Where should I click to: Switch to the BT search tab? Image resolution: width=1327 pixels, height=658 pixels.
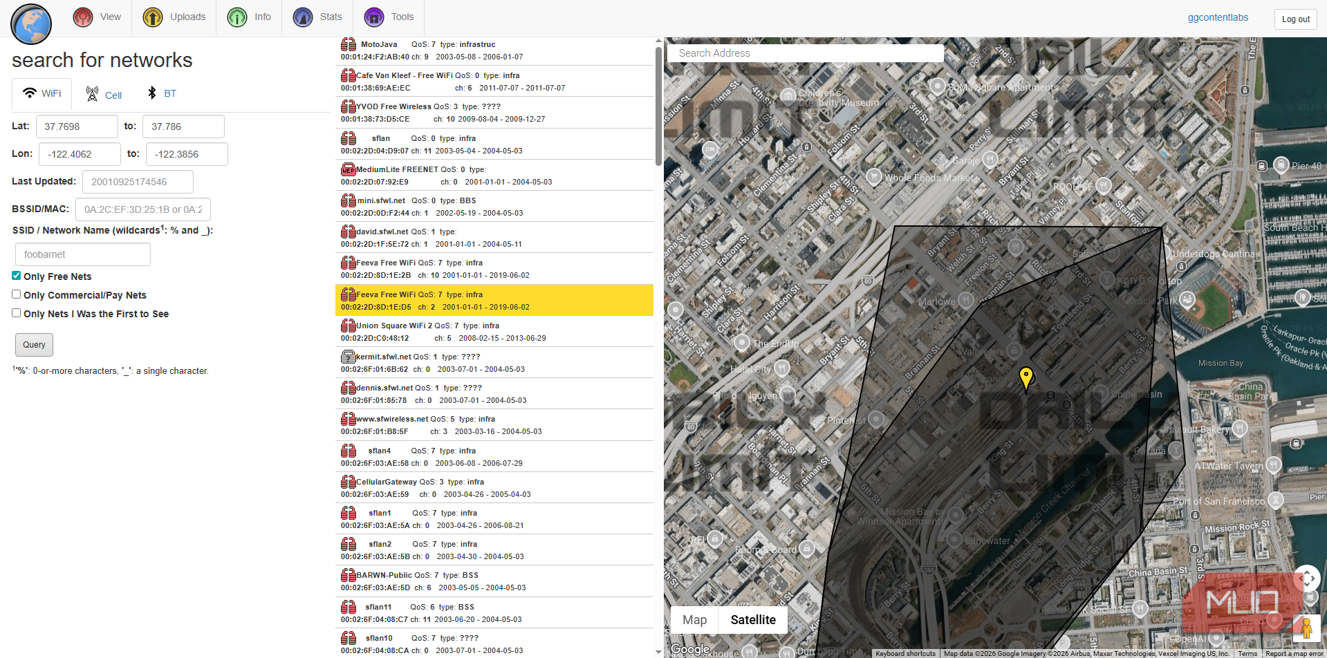coord(162,94)
